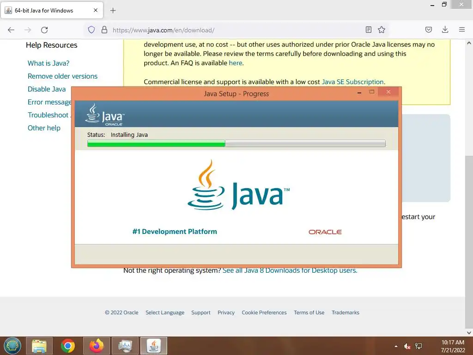Switch to Firefox taskbar icon
473x355 pixels.
click(97, 346)
